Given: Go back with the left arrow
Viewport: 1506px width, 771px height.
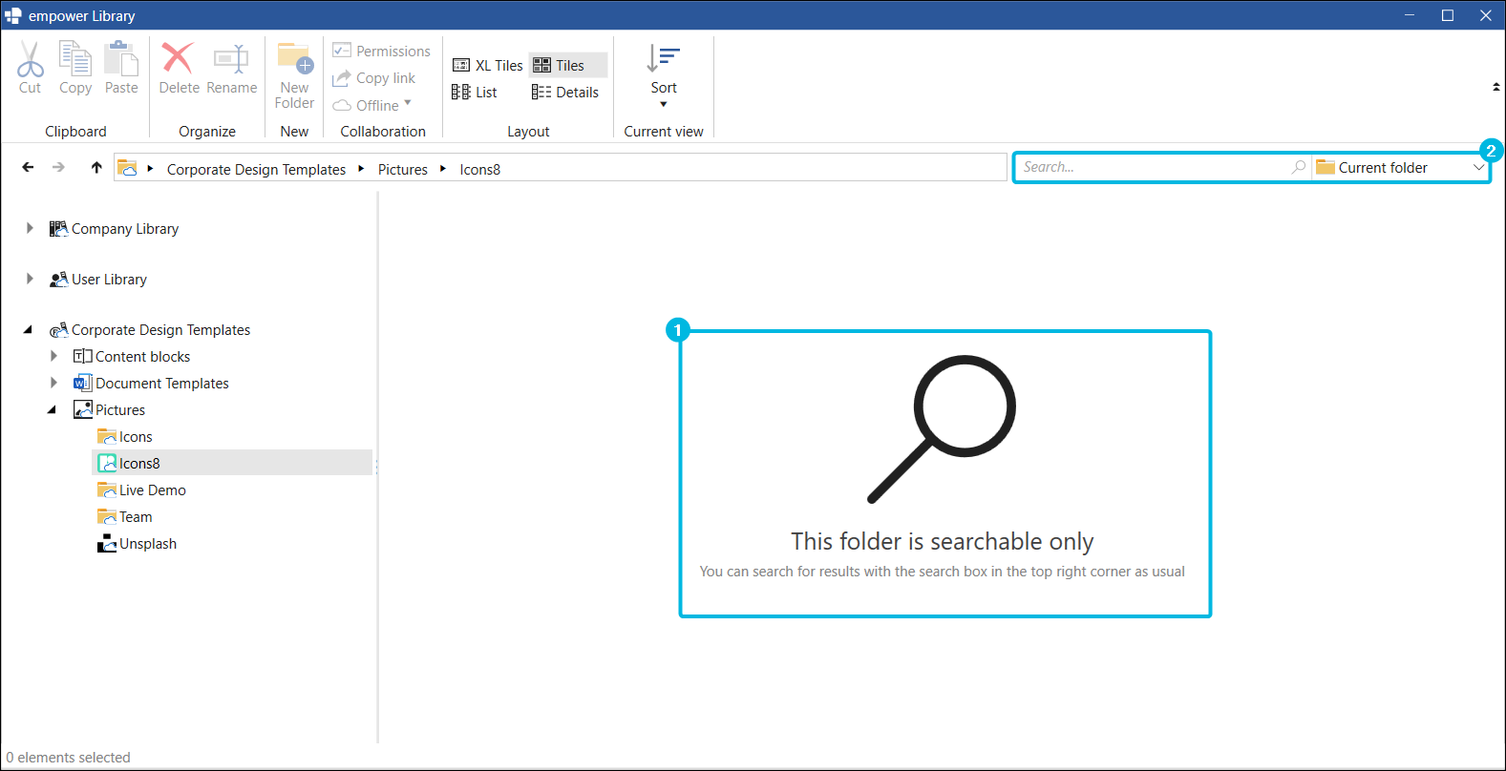Looking at the screenshot, I should click(x=28, y=167).
